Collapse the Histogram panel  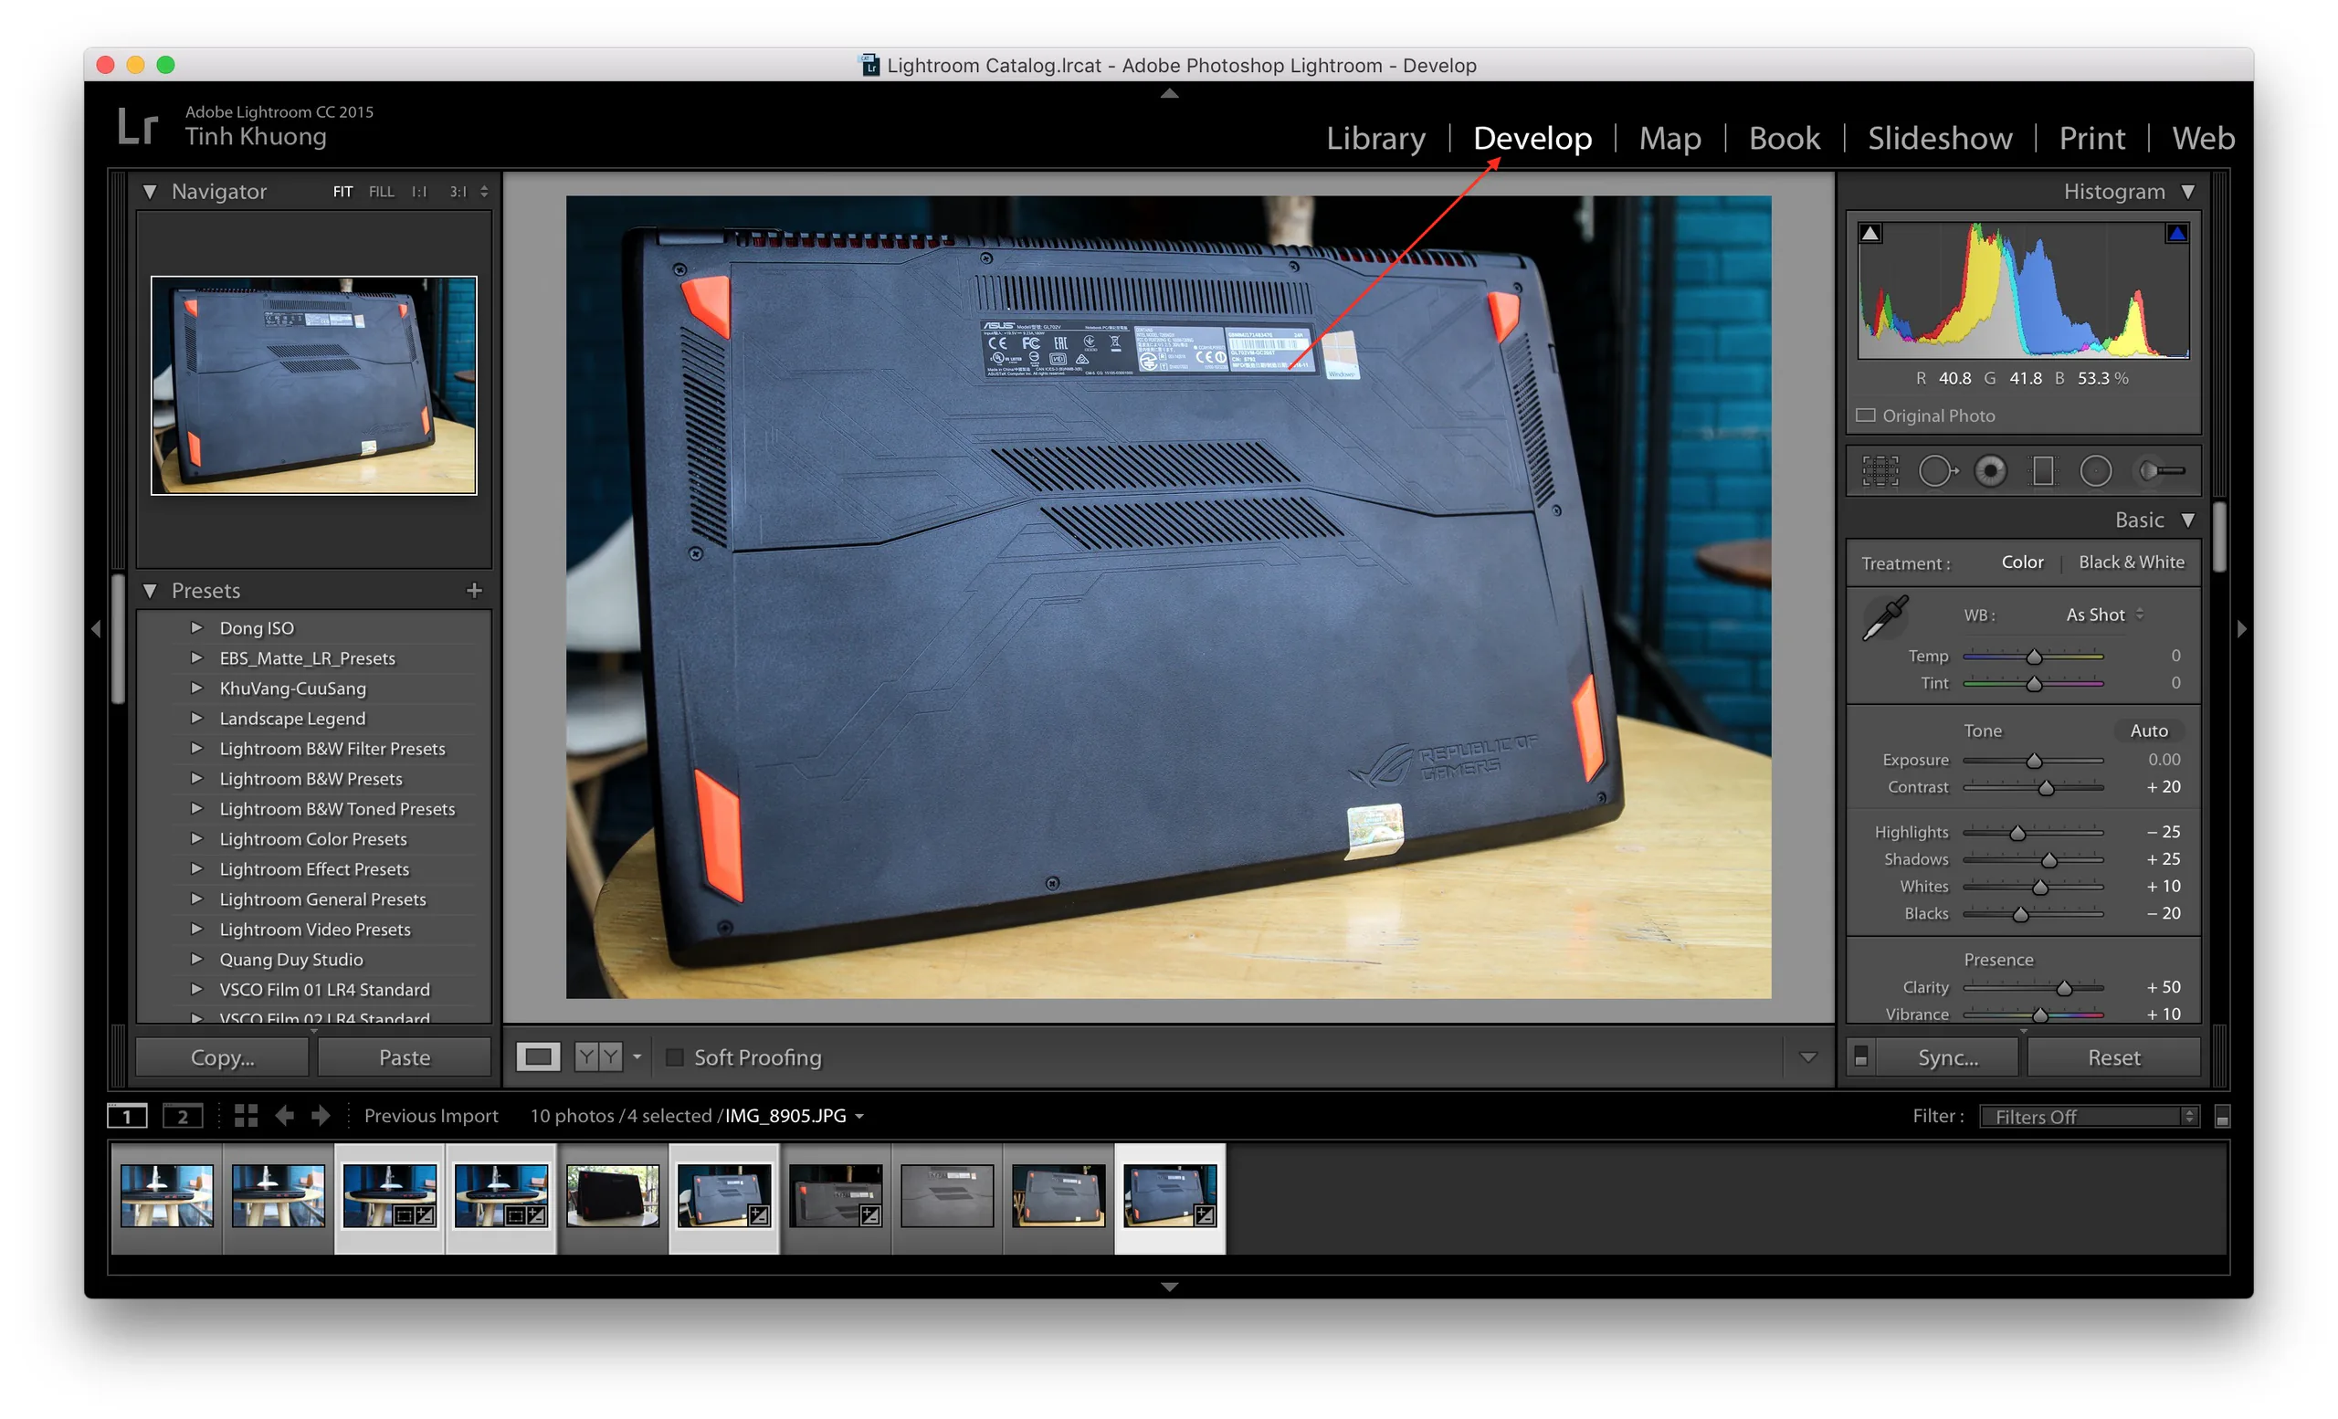[2188, 192]
